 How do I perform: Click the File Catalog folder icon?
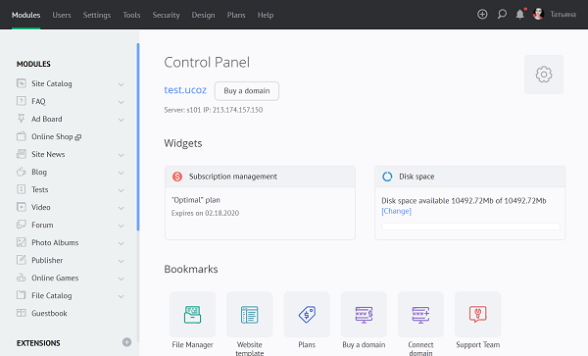[22, 295]
